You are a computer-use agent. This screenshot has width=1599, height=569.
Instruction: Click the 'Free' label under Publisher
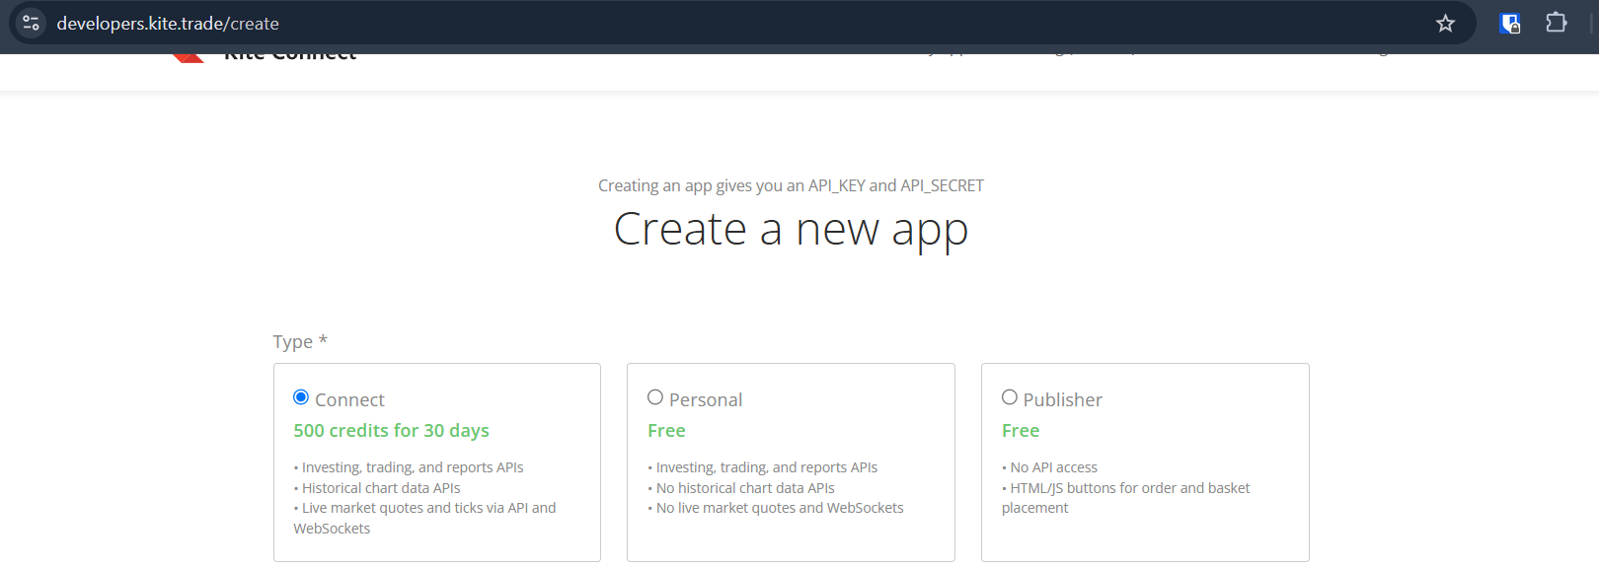point(1021,431)
